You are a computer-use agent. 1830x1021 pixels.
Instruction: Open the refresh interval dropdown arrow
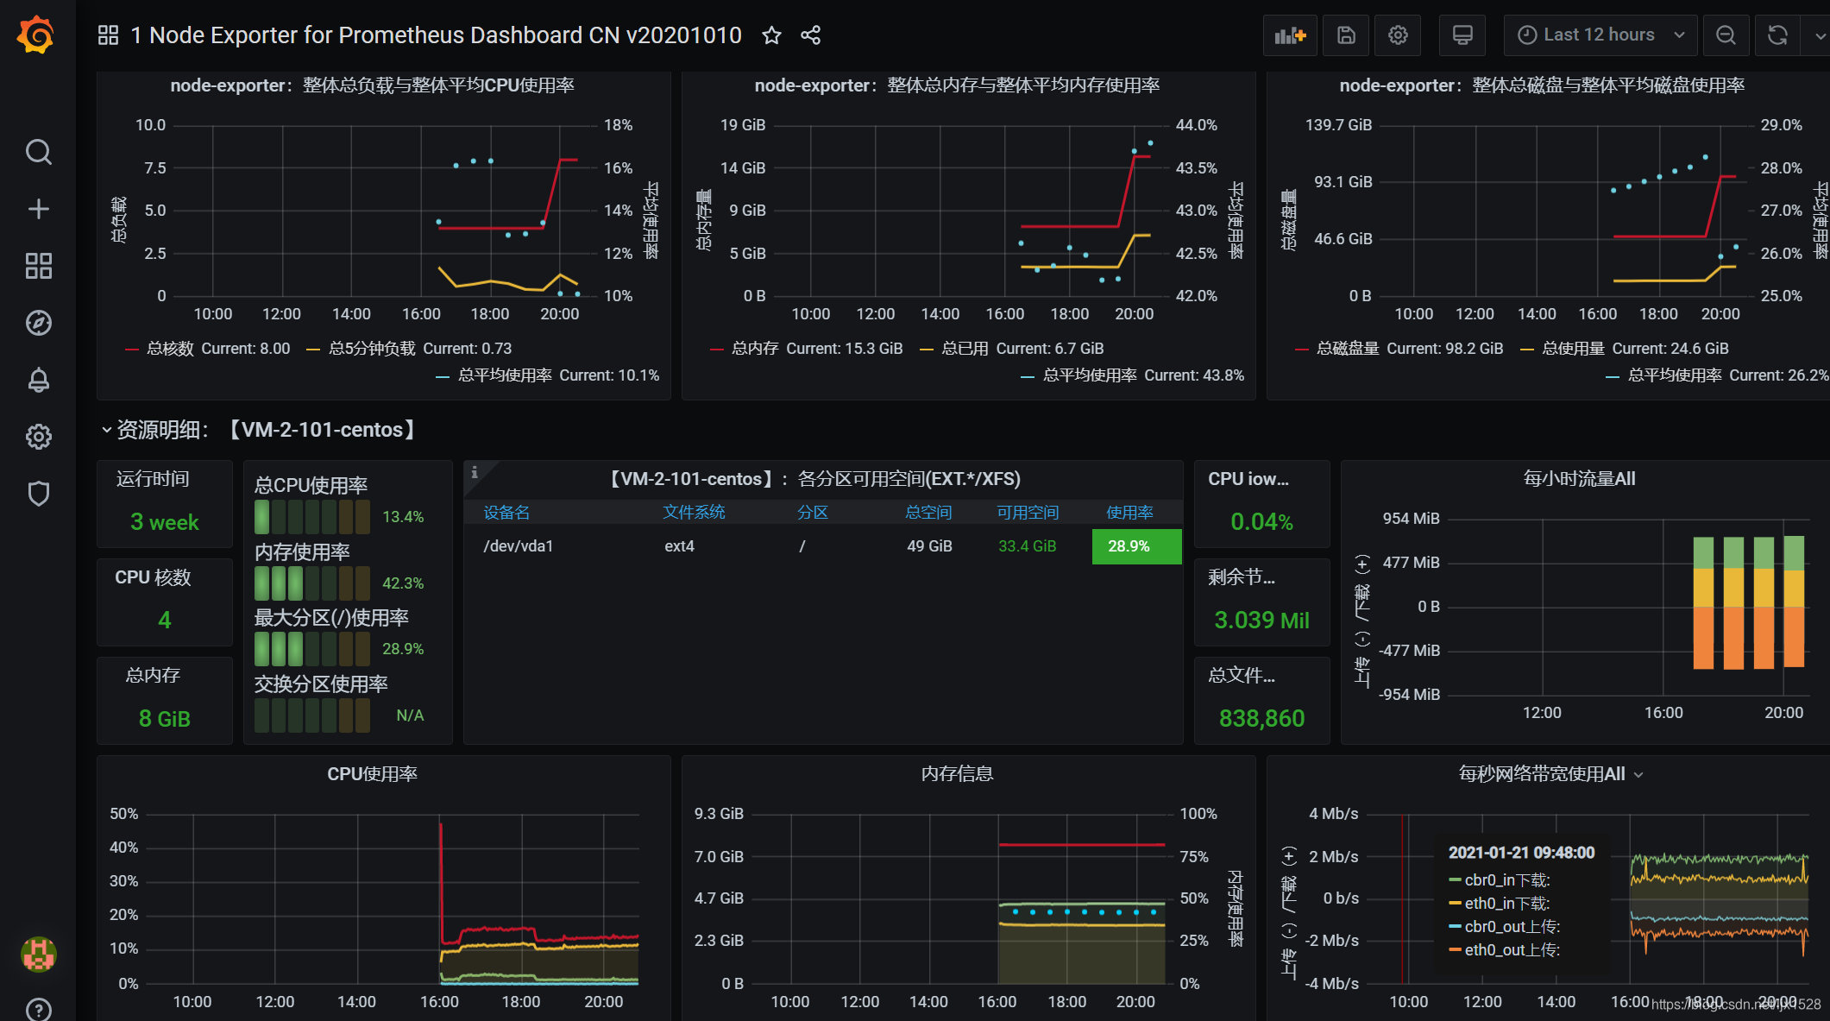tap(1819, 35)
